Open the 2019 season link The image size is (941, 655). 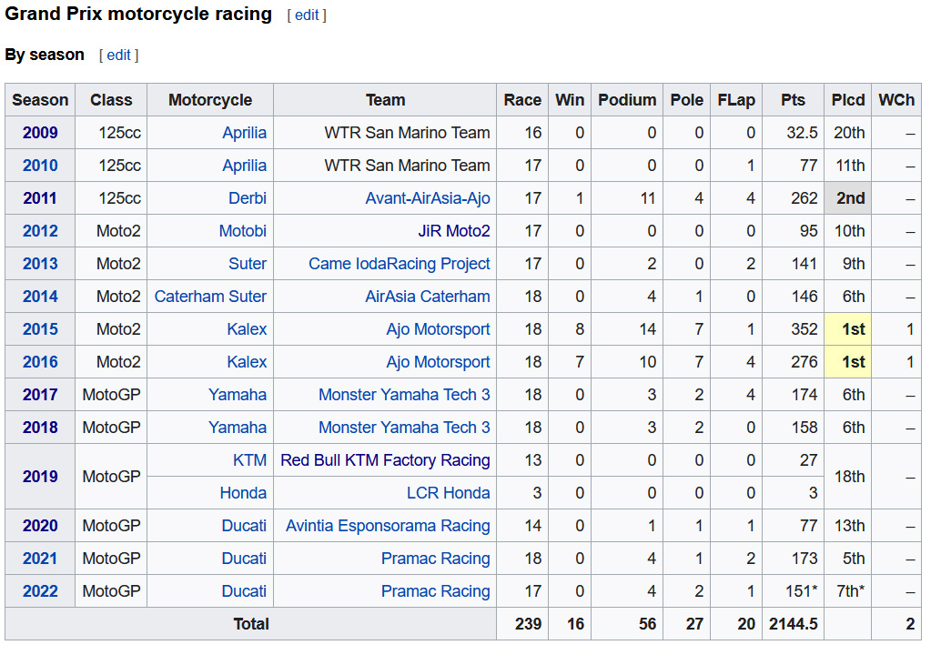(x=40, y=477)
